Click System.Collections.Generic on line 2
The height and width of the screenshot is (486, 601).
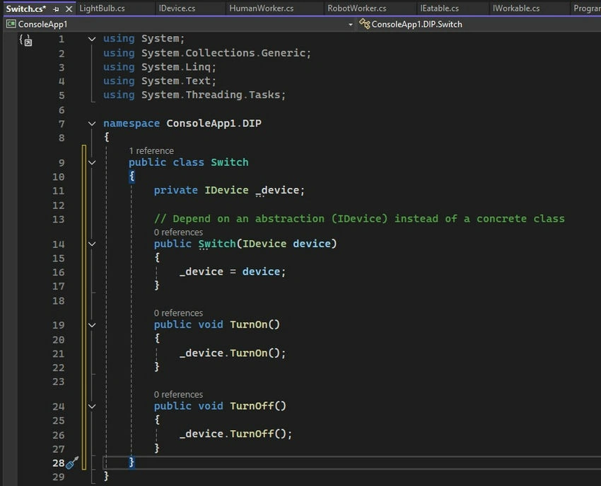[x=223, y=53]
